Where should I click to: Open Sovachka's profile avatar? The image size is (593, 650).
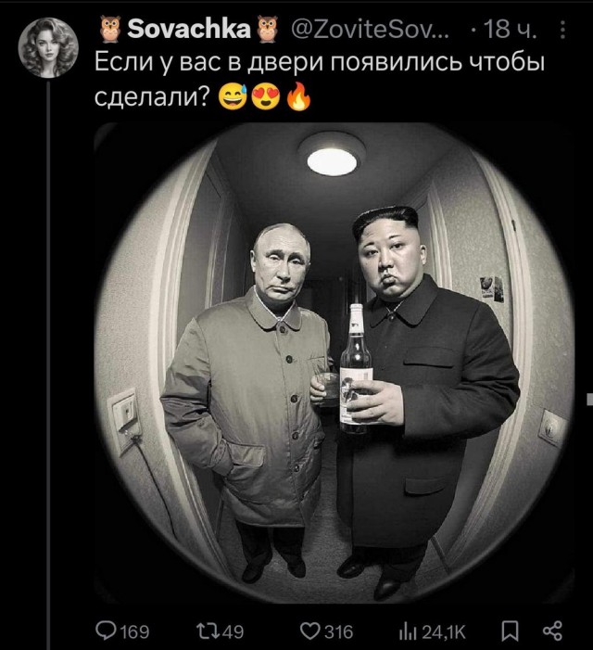48,47
